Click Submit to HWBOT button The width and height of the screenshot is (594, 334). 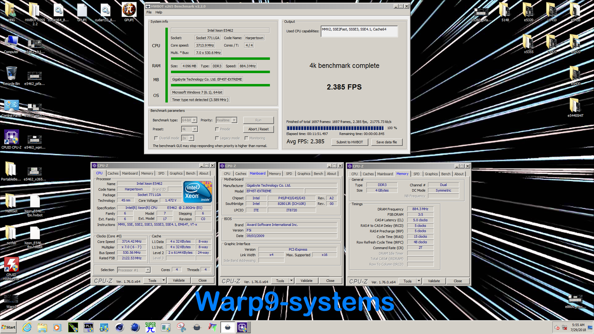pos(350,142)
